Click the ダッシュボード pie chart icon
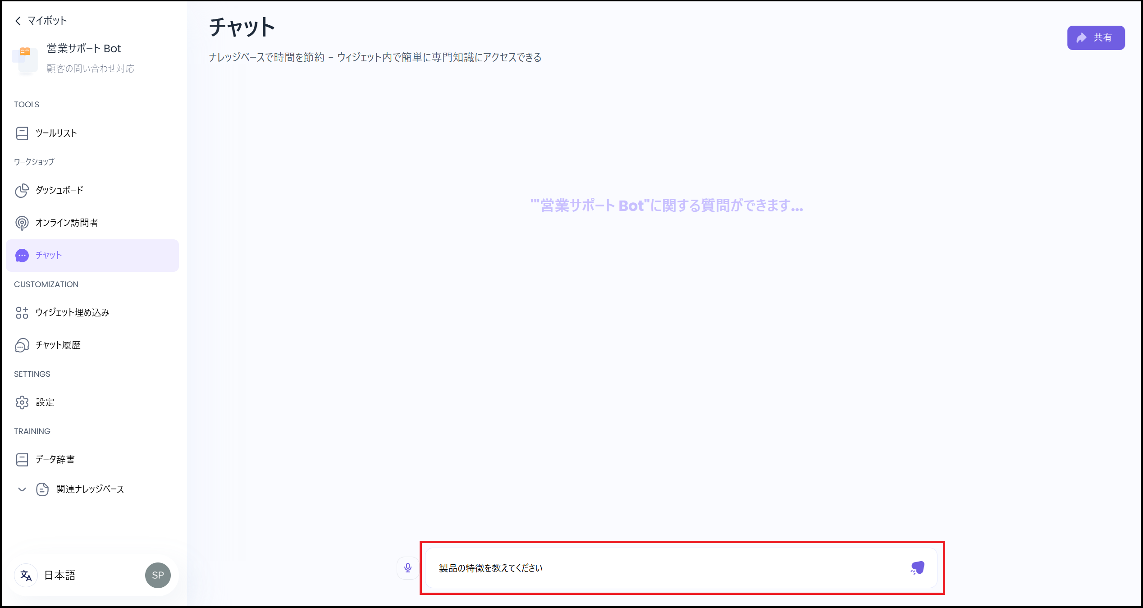 click(22, 191)
